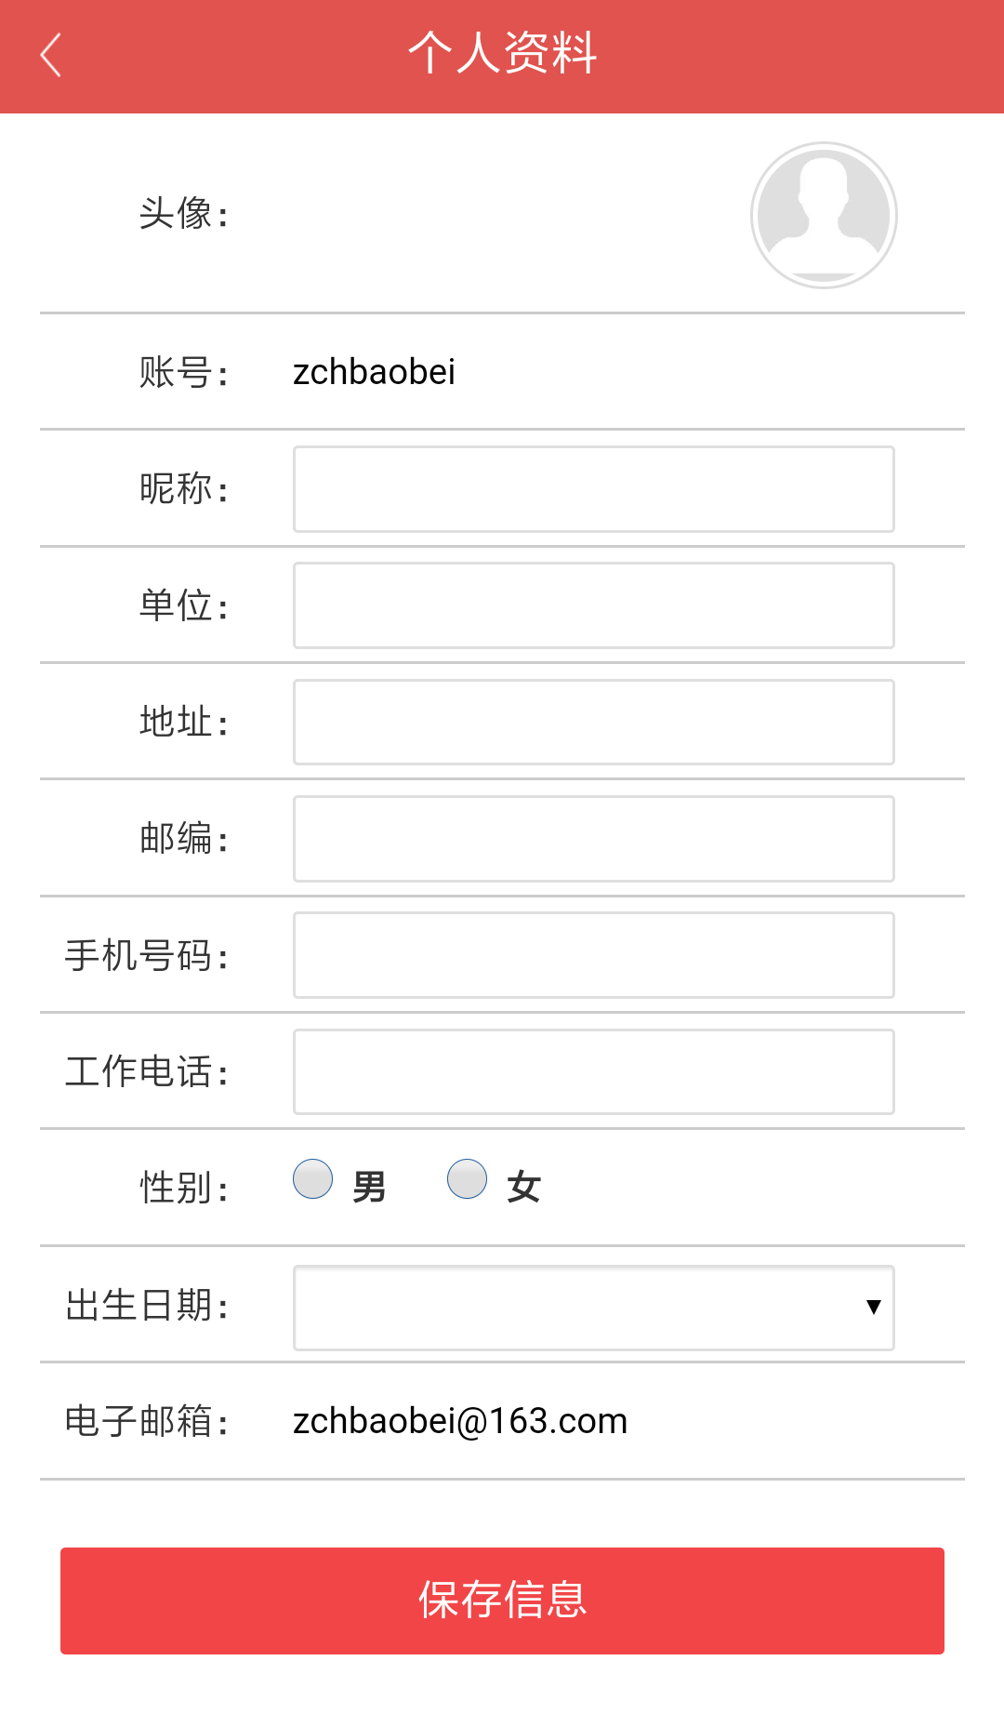1004x1714 pixels.
Task: Tap the 性别 label
Action: pos(184,1188)
